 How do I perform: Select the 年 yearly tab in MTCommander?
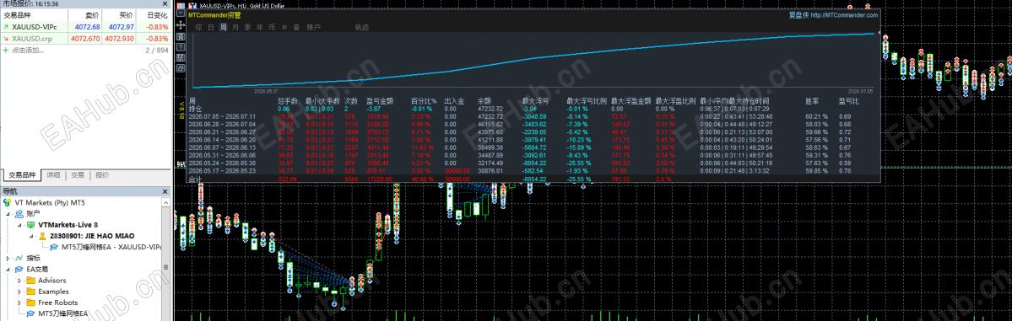(260, 27)
